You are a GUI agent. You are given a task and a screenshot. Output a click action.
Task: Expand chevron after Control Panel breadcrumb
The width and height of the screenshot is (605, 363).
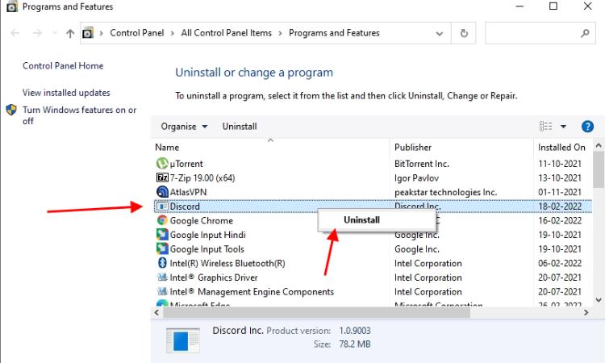[173, 33]
